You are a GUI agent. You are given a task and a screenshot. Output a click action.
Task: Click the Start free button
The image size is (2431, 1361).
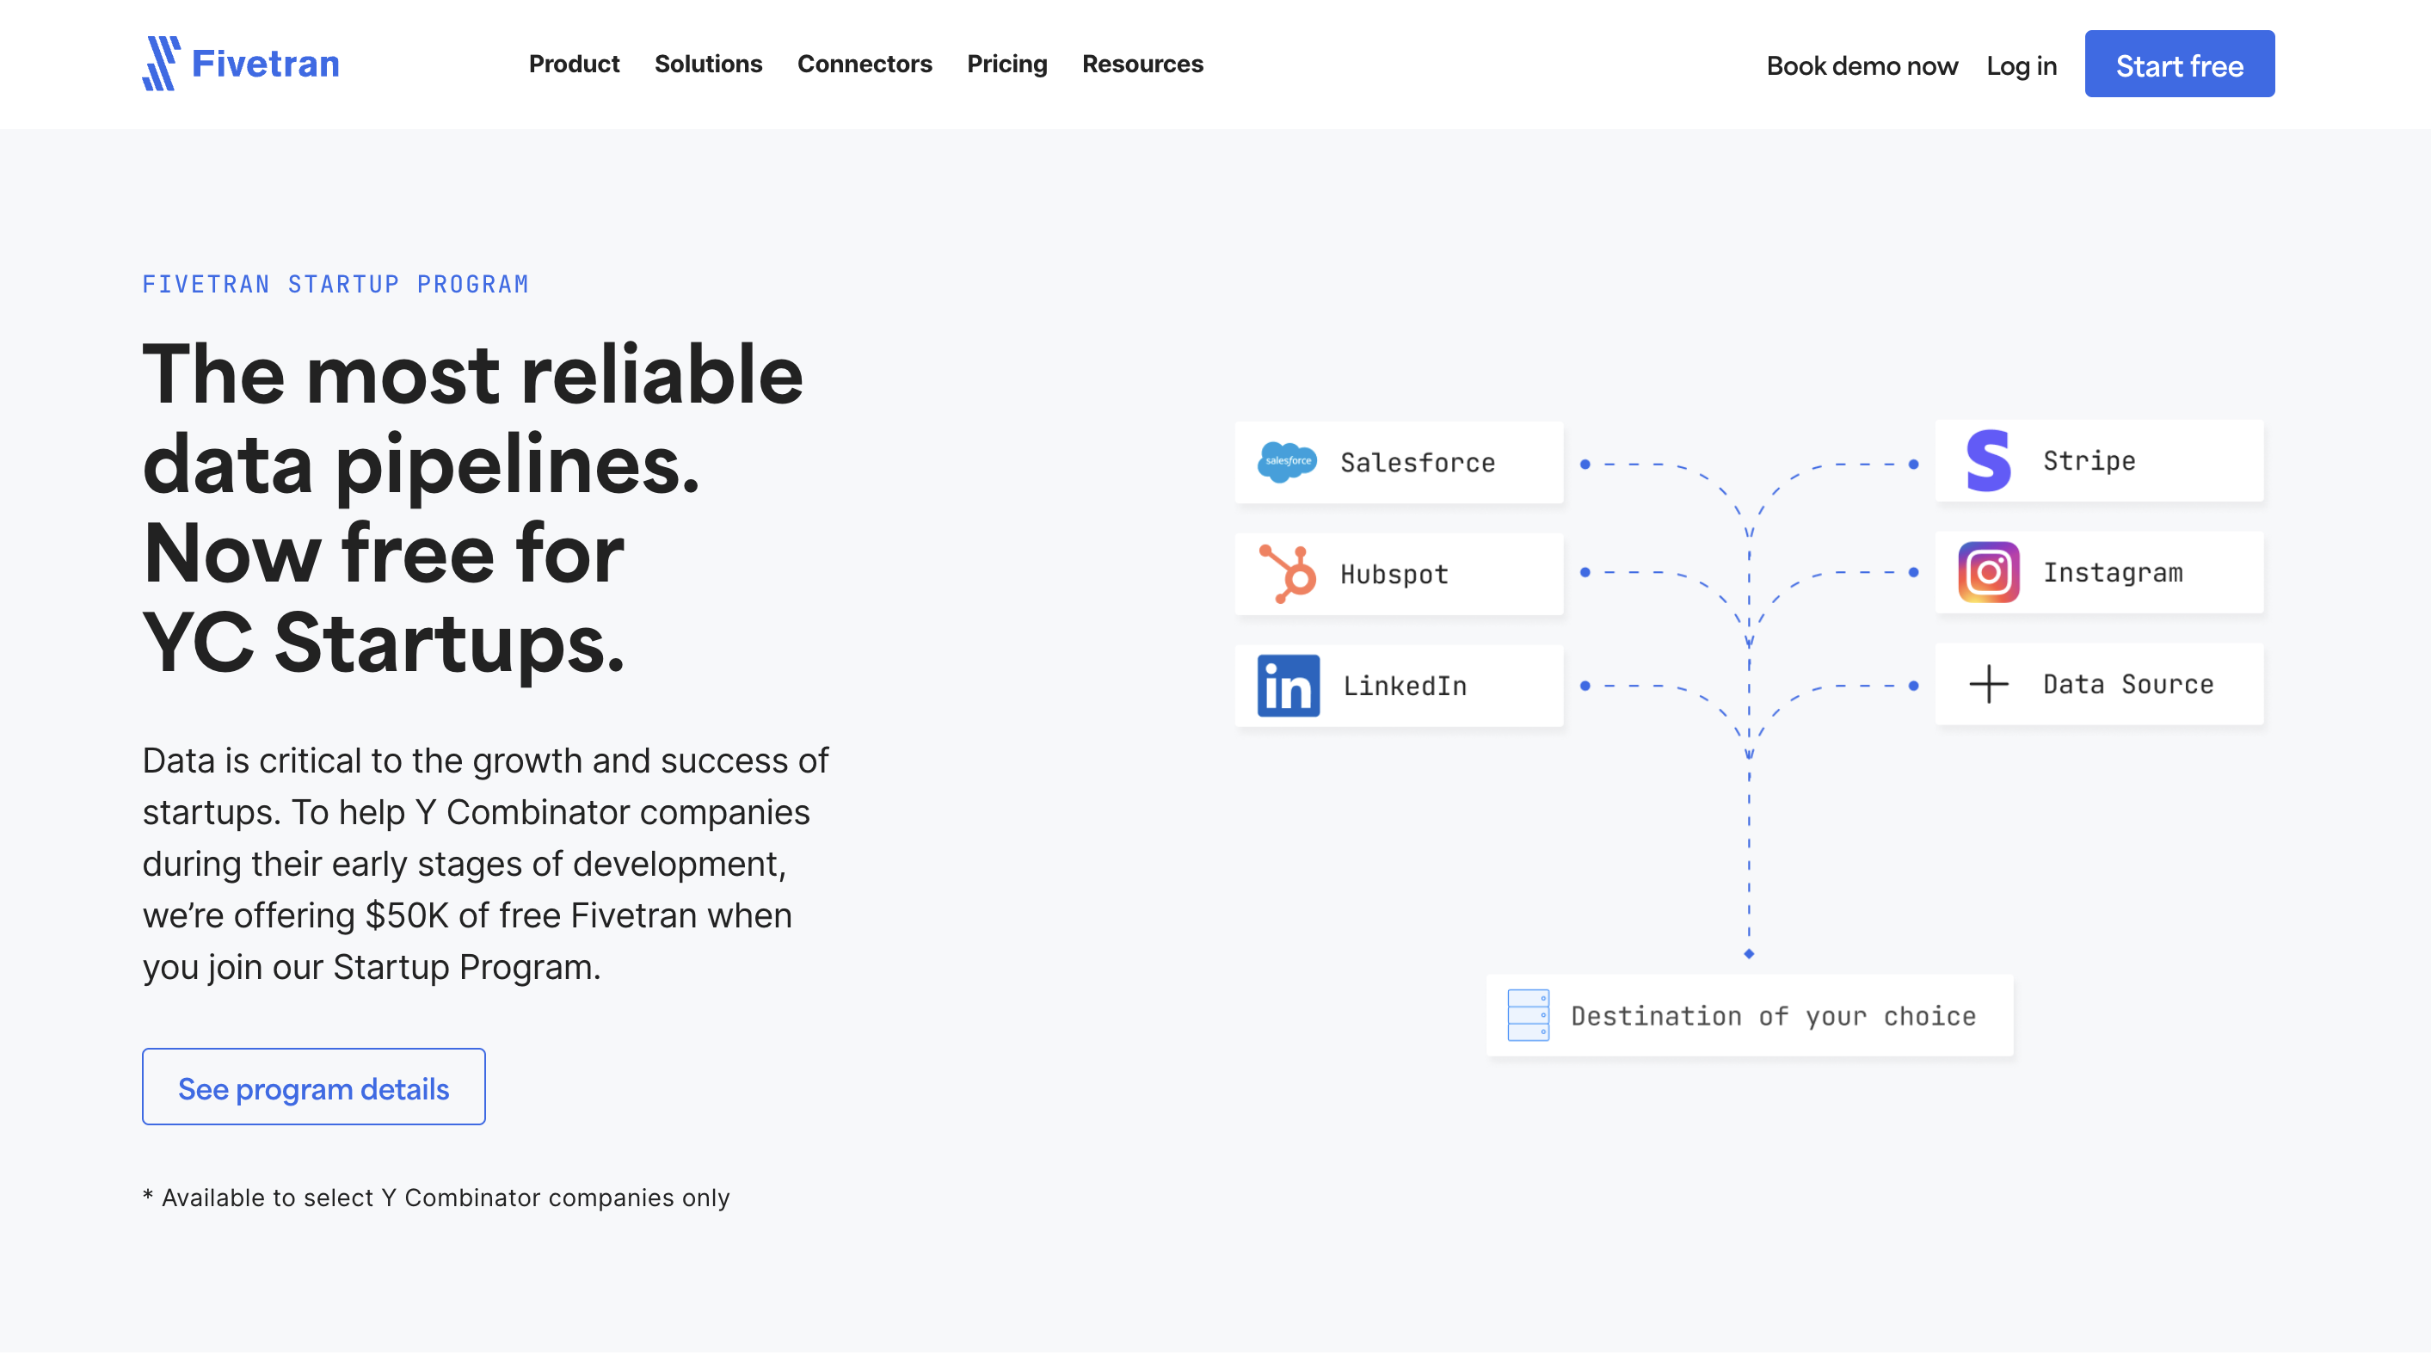[2179, 65]
